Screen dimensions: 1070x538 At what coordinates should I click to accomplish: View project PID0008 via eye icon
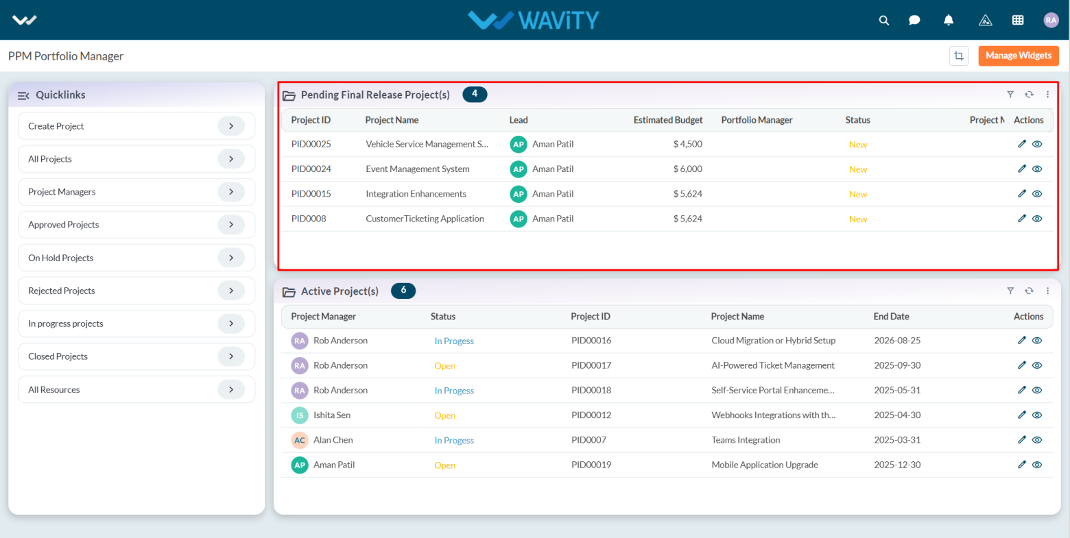(1037, 219)
